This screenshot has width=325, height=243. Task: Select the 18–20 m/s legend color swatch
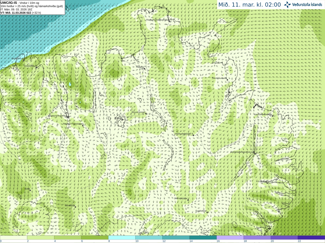(x=257, y=238)
